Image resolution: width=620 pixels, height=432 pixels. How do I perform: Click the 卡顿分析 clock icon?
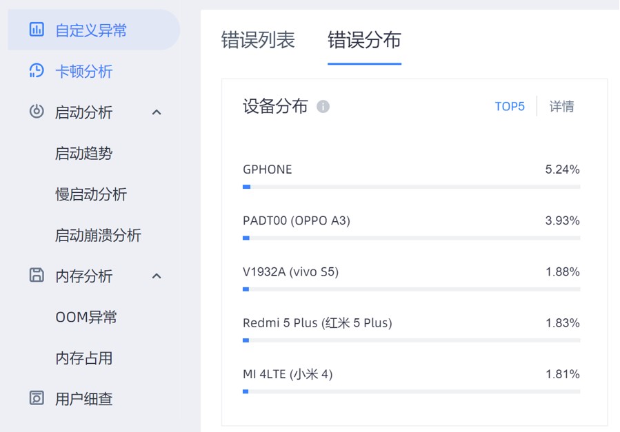point(37,71)
